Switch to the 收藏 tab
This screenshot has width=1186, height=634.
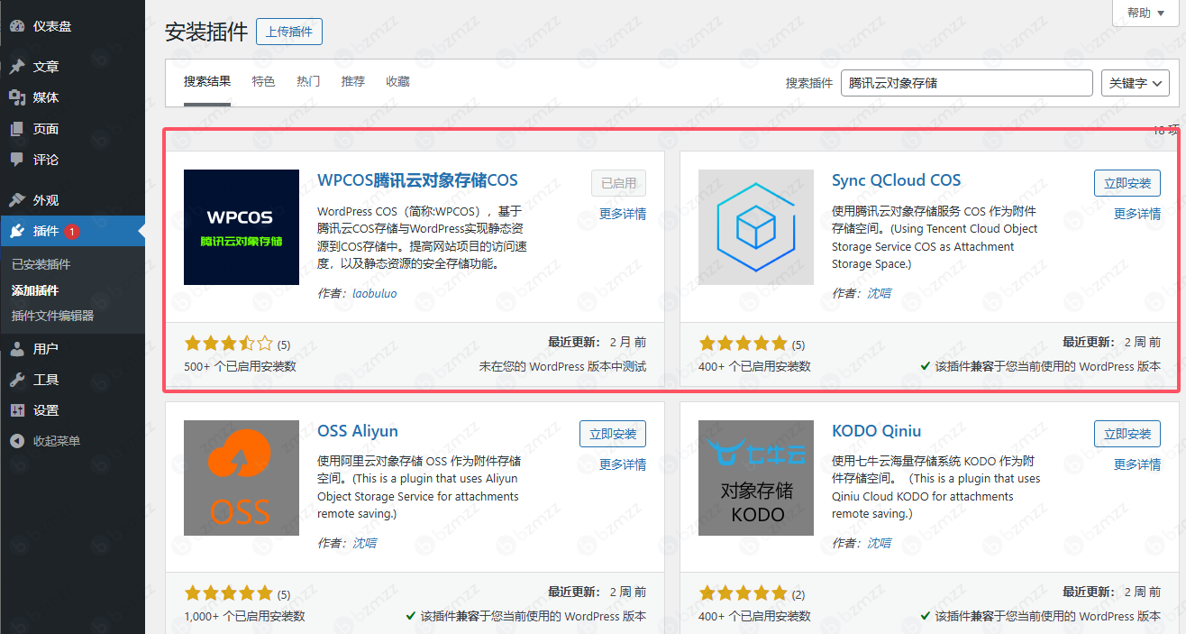397,81
